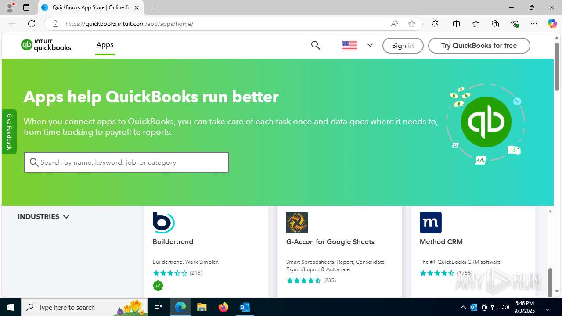Click the large QuickBooks hero logo
This screenshot has width=562, height=316.
click(x=486, y=122)
